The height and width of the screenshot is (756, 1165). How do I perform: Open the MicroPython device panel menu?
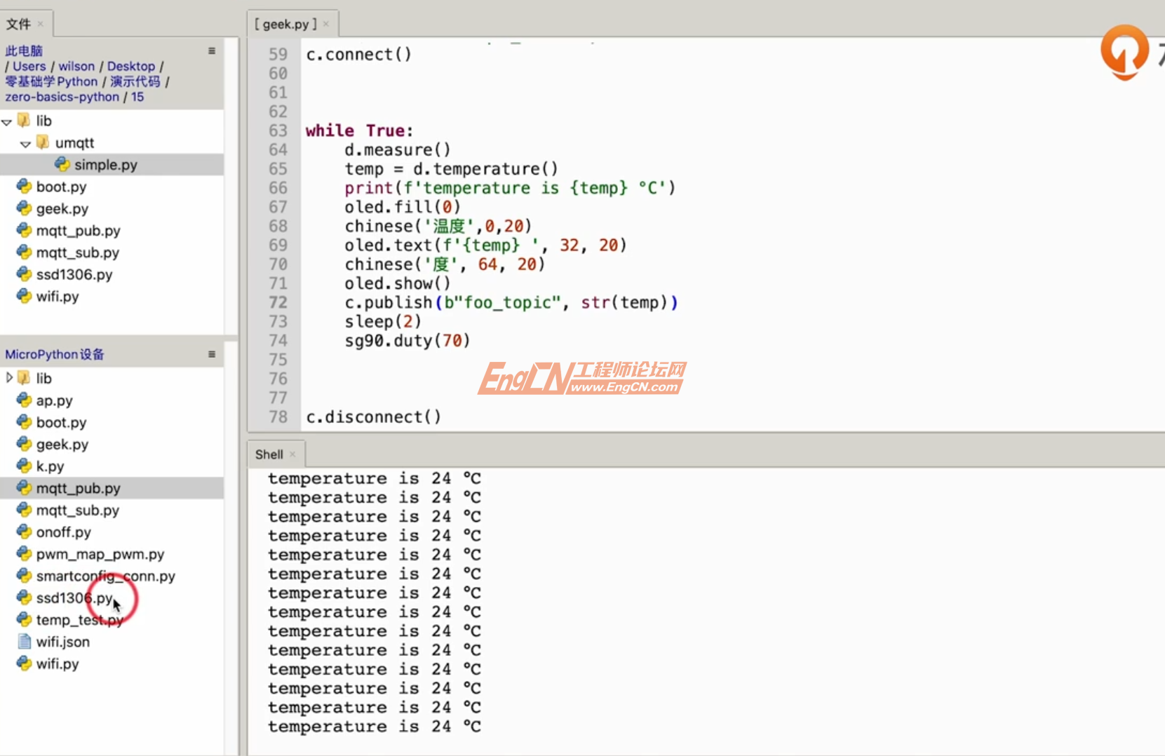(211, 355)
